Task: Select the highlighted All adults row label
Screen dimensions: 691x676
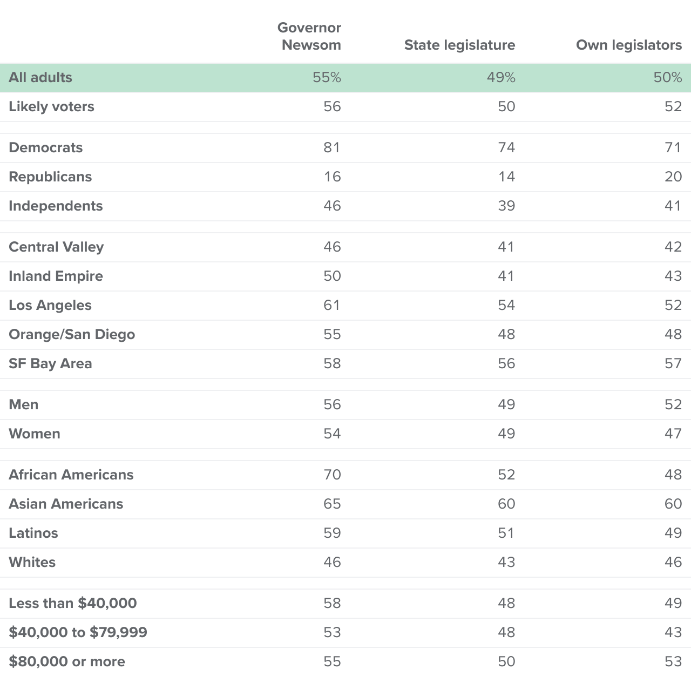Action: (x=40, y=77)
